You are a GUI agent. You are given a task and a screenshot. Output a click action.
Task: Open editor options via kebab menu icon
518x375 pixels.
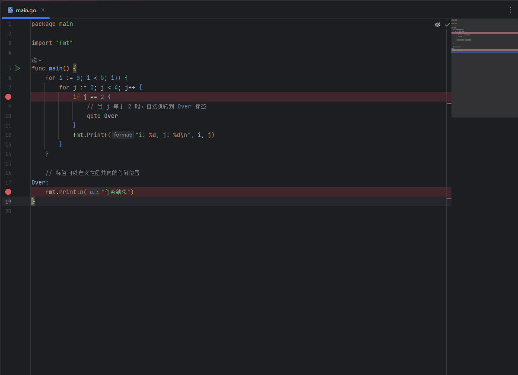click(510, 10)
